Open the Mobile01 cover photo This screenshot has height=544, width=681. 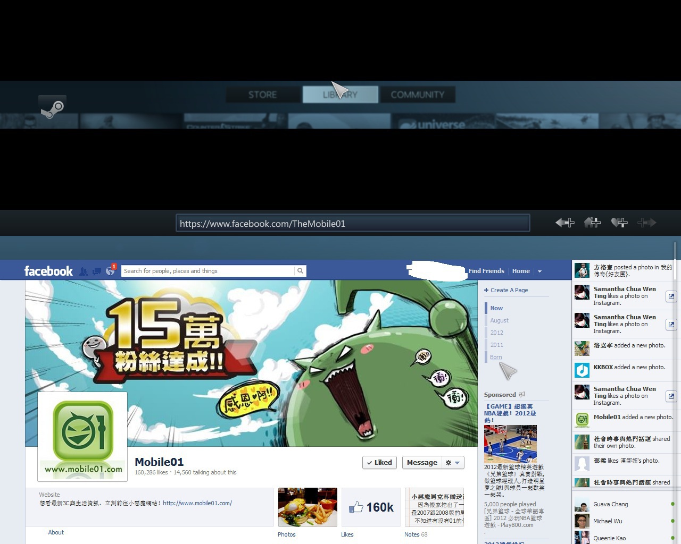tap(251, 363)
